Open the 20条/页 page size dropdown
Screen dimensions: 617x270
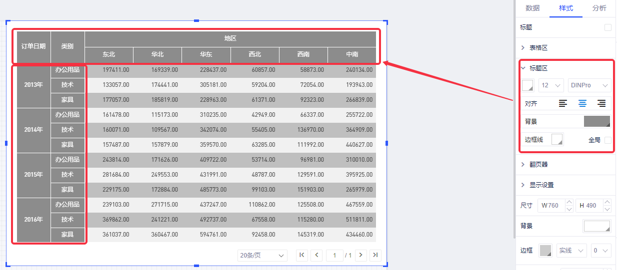pyautogui.click(x=262, y=256)
